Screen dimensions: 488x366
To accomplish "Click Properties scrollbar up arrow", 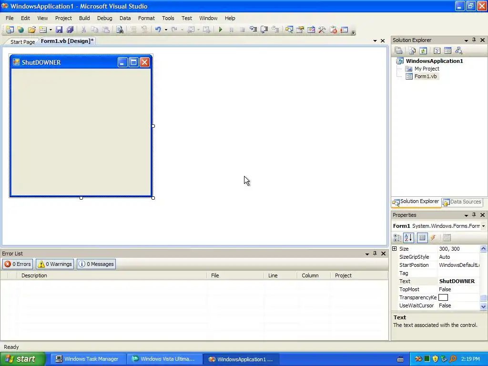I will 483,249.
